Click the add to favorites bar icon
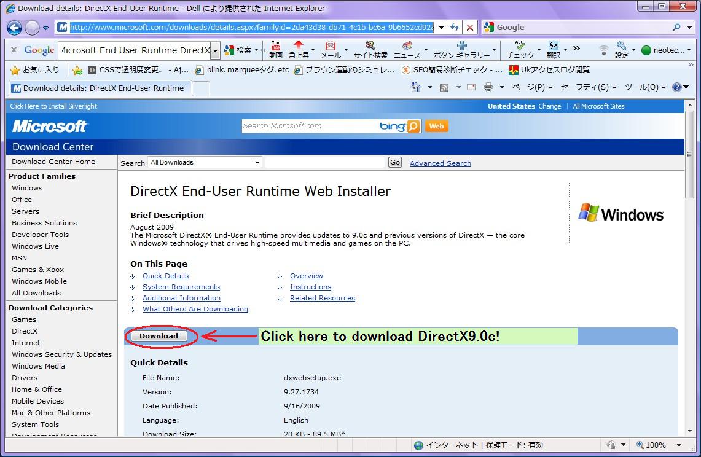Image resolution: width=701 pixels, height=457 pixels. point(77,70)
